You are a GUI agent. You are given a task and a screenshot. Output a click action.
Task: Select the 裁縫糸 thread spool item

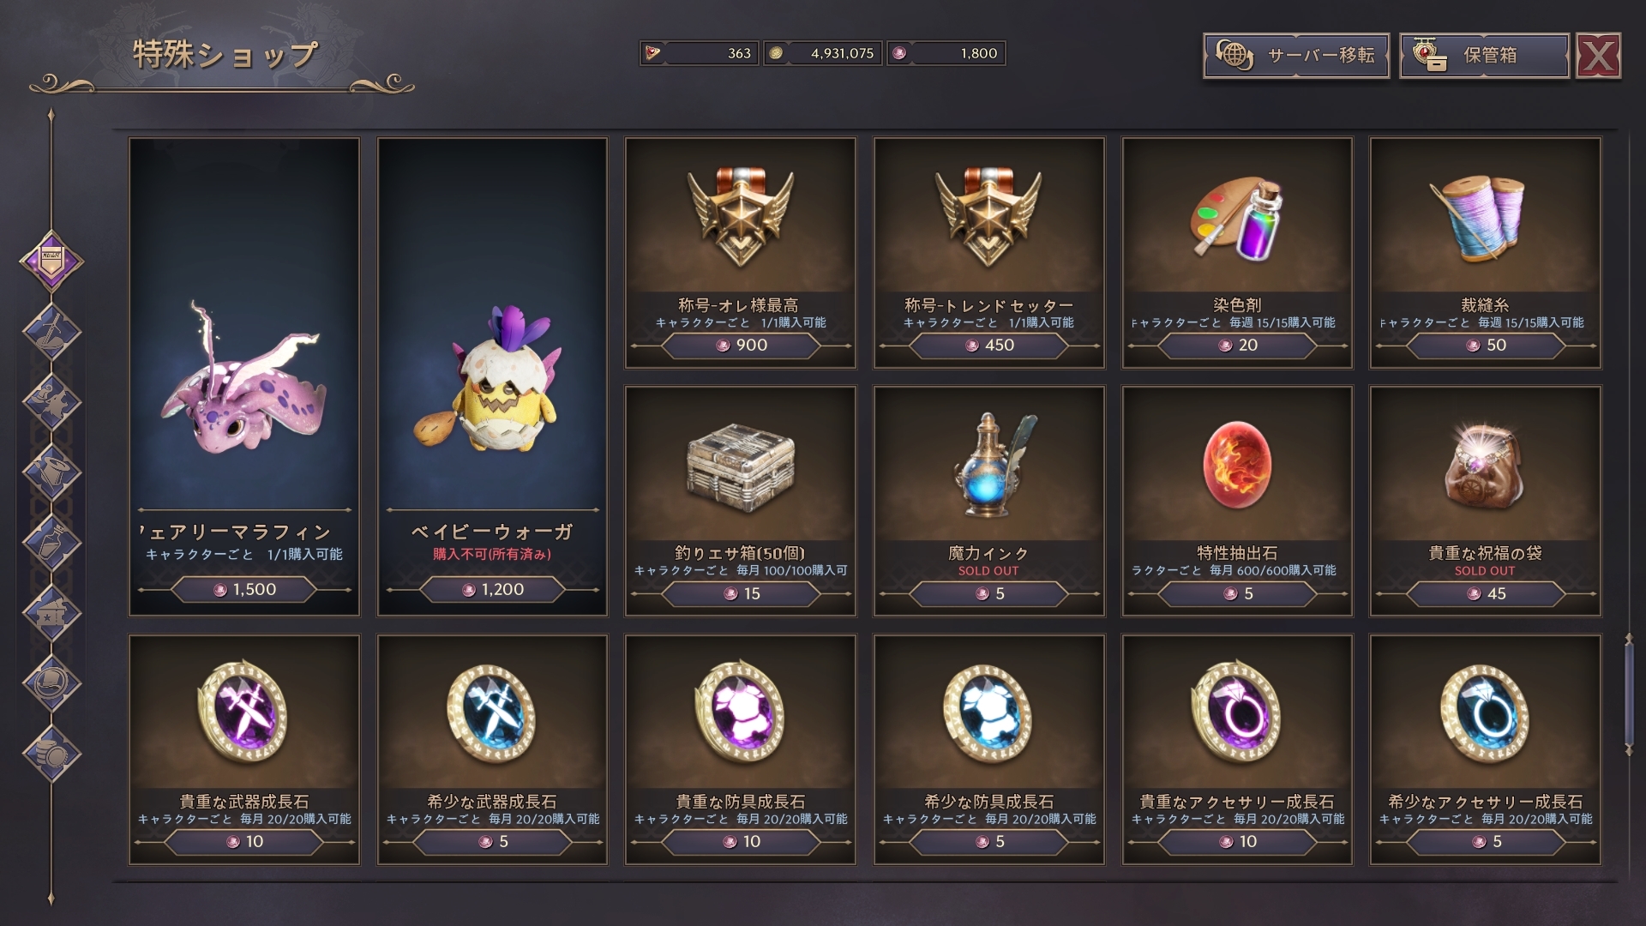(1485, 253)
